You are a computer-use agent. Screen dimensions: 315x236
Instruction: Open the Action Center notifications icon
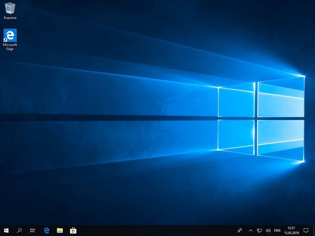point(306,230)
